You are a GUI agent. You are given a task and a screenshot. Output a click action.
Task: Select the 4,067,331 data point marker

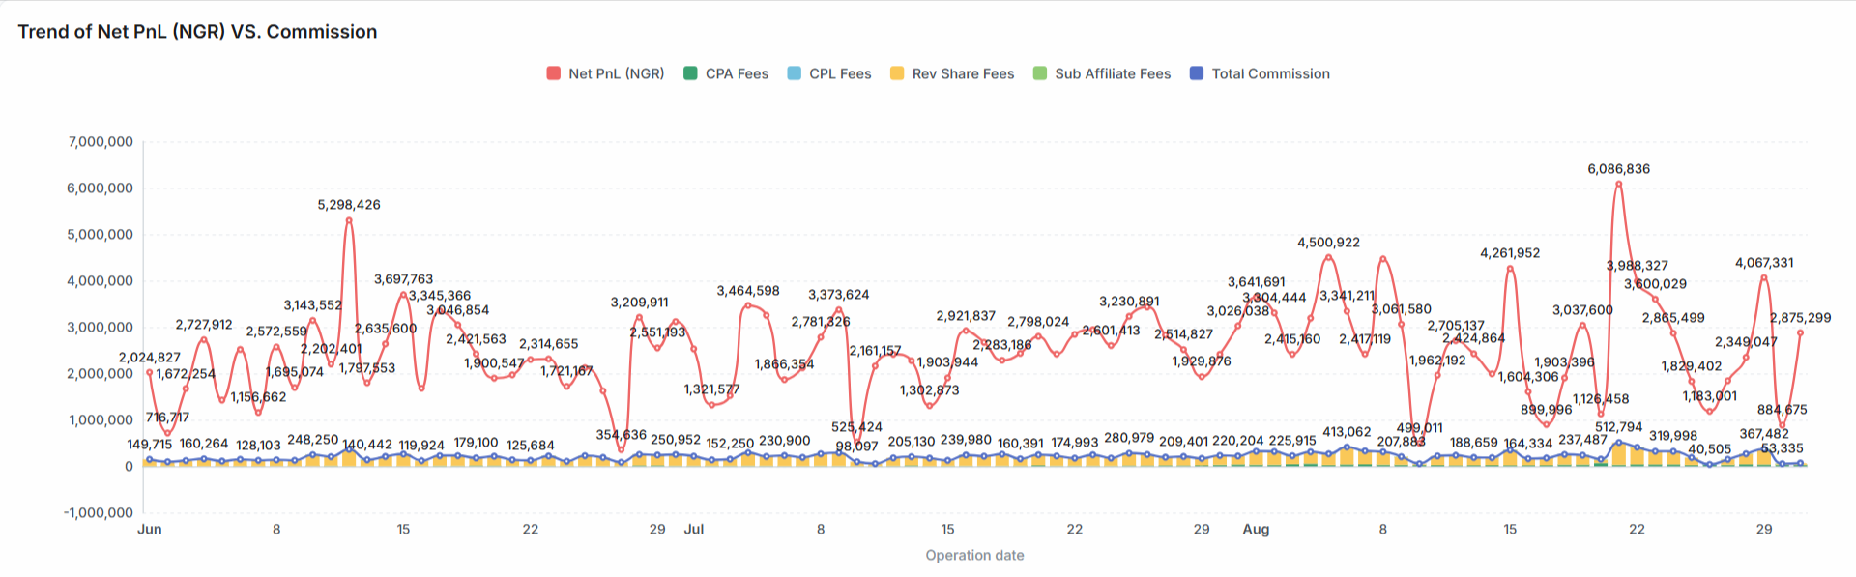coord(1764,278)
